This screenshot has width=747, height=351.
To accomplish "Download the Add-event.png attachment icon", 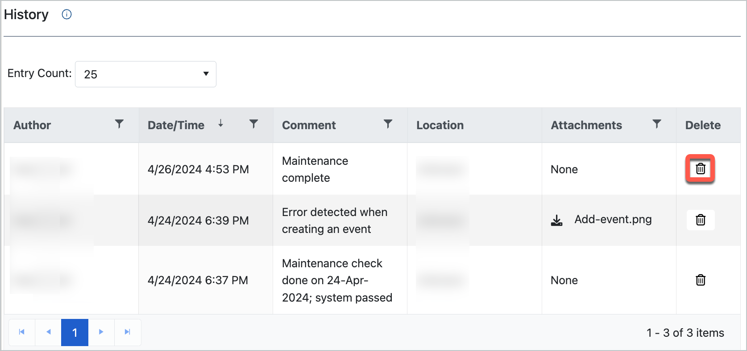I will coord(556,220).
